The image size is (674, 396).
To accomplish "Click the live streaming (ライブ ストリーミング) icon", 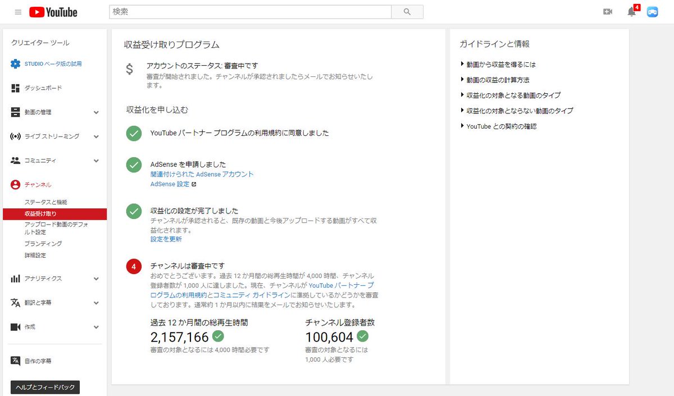I will tap(16, 136).
